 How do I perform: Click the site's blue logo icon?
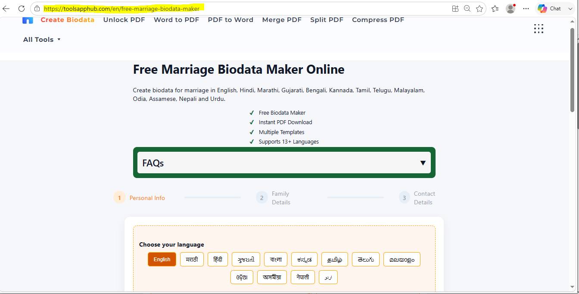28,20
